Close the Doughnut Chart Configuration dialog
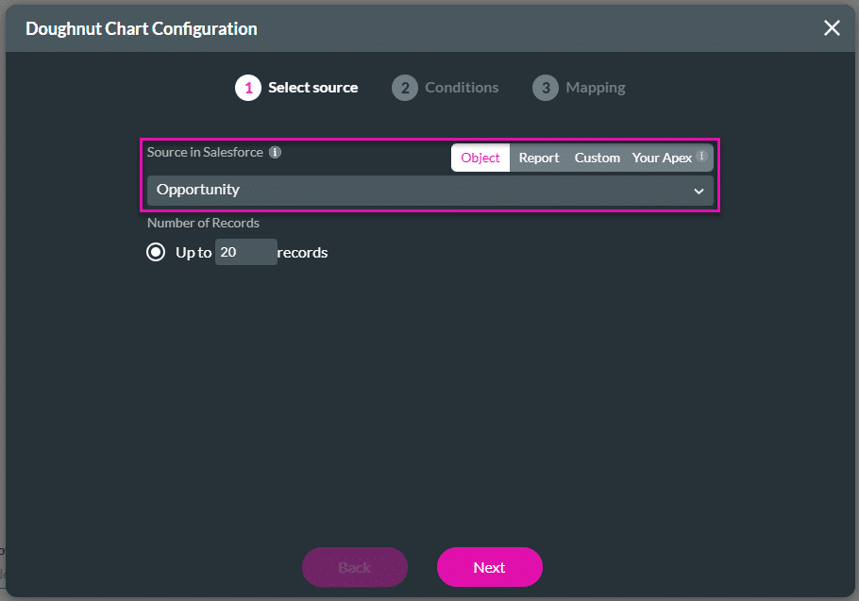This screenshot has height=601, width=859. (x=832, y=27)
